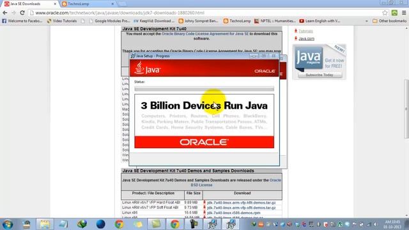Click the Java Setup progress bar
This screenshot has height=230, width=409.
204,89
